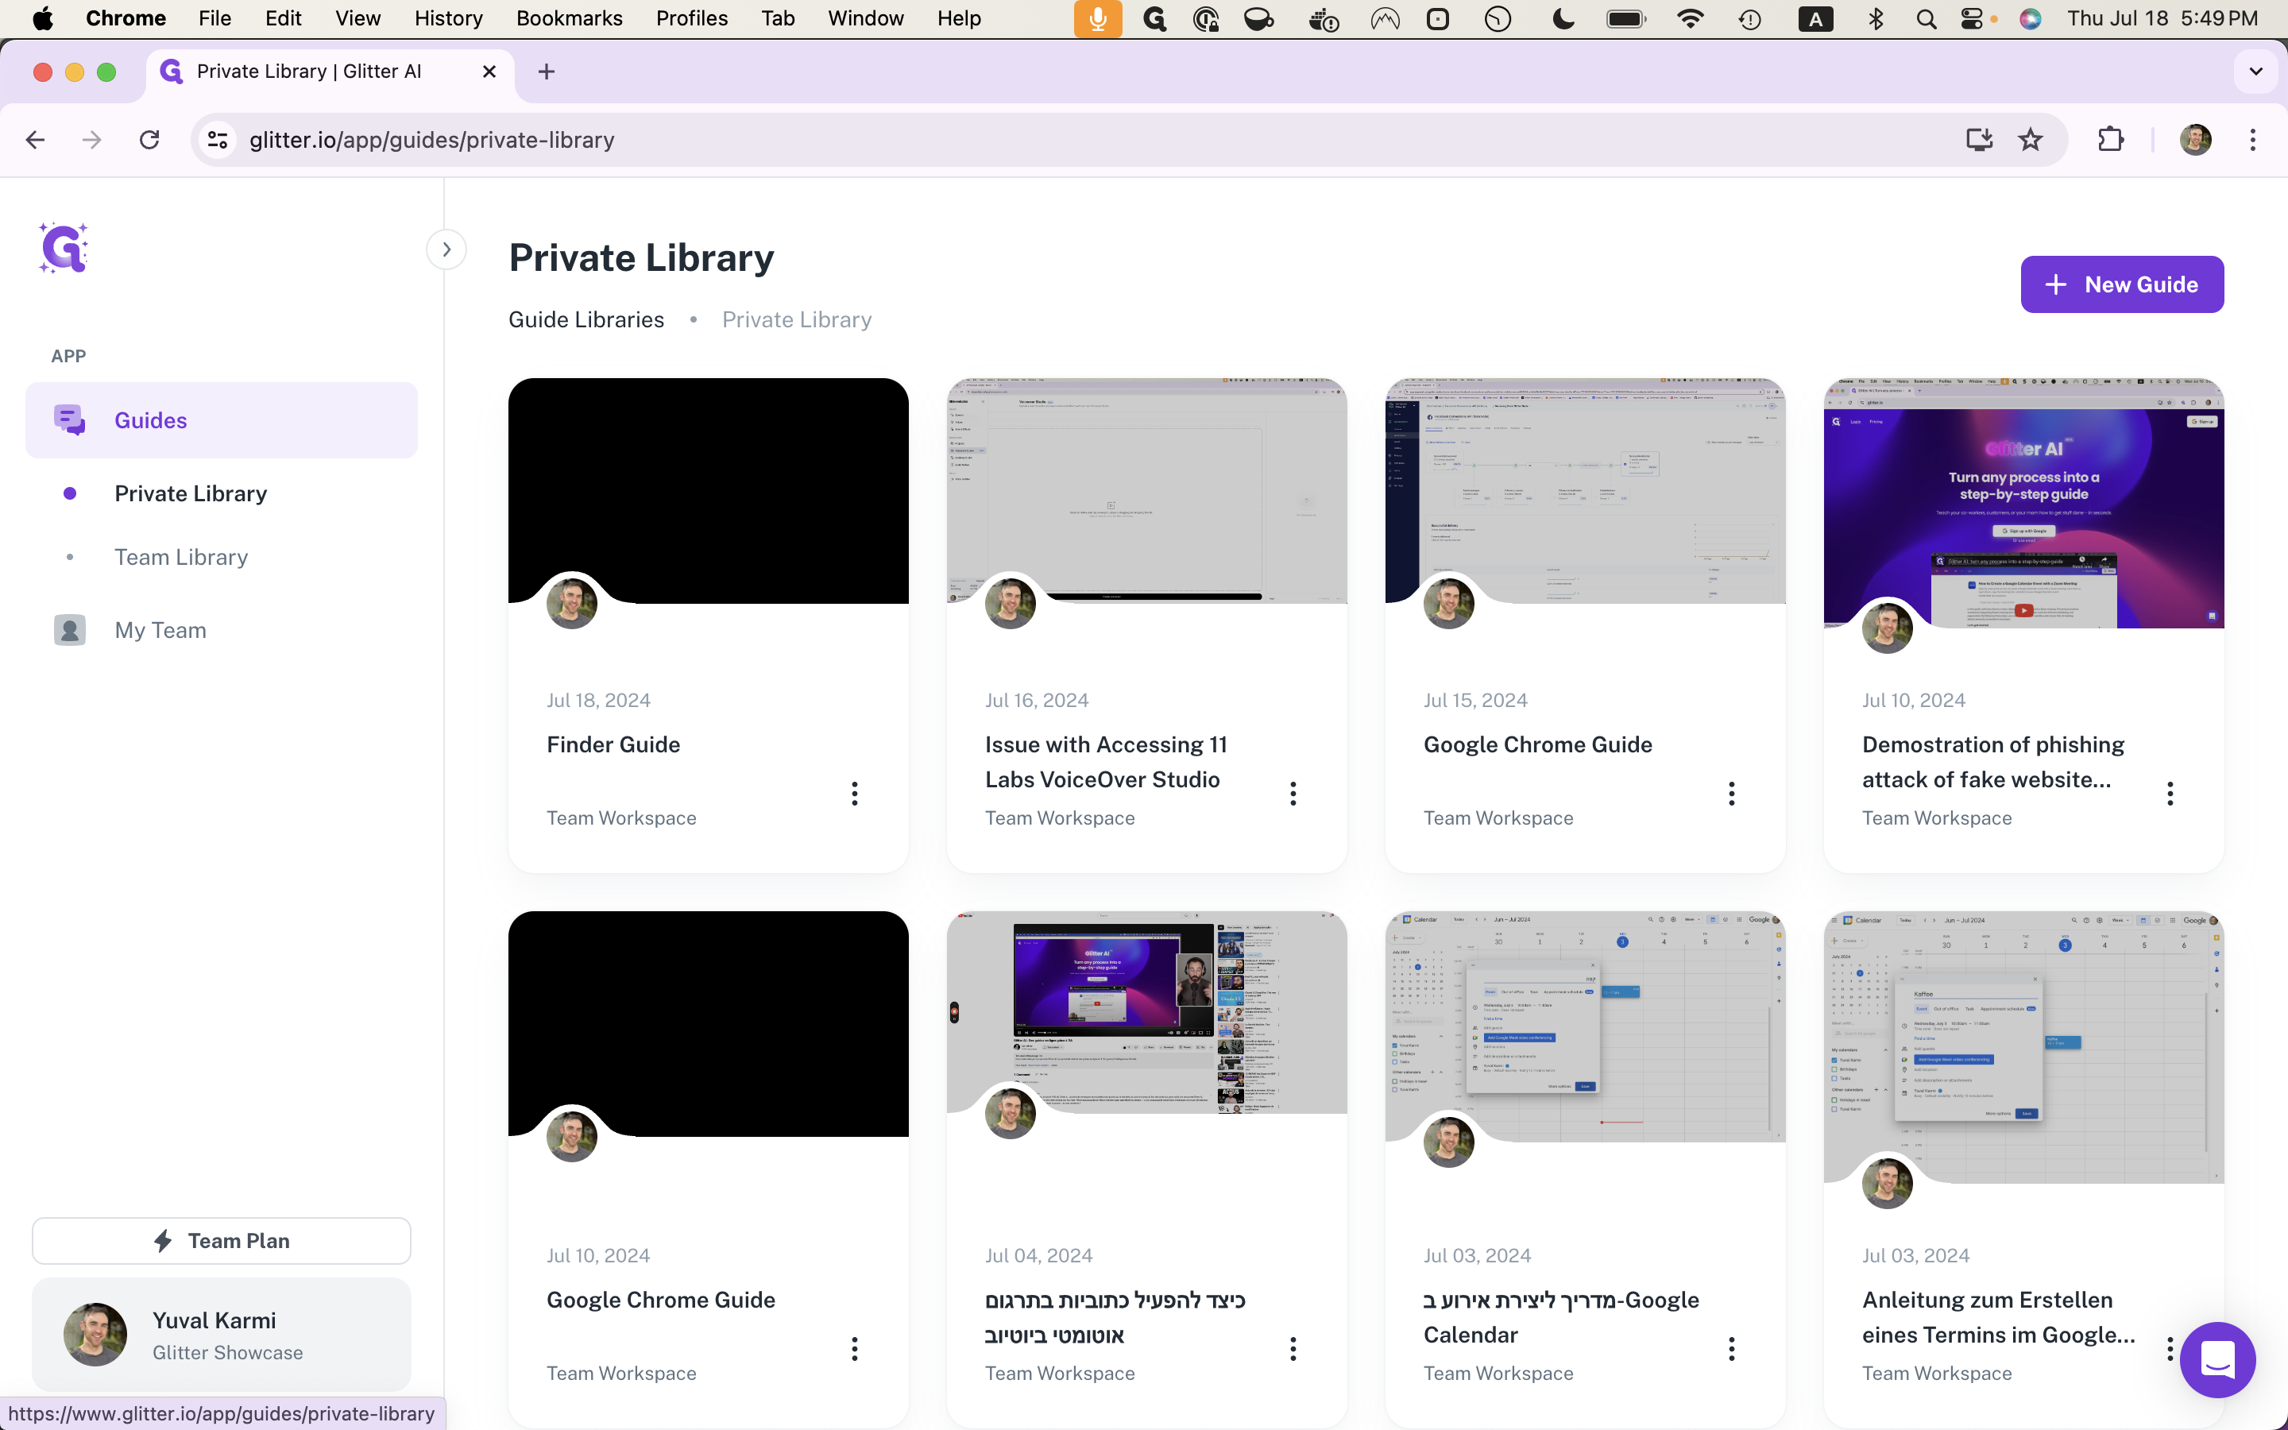Click the battery status icon

click(x=1626, y=18)
